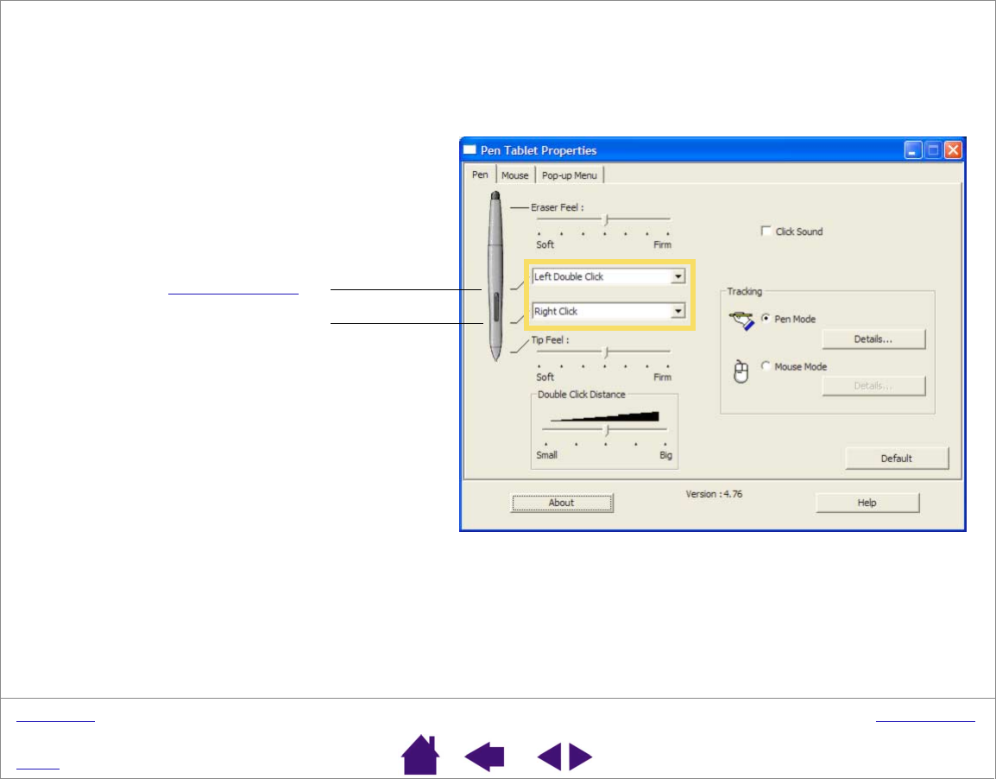Click the Help button

point(867,503)
